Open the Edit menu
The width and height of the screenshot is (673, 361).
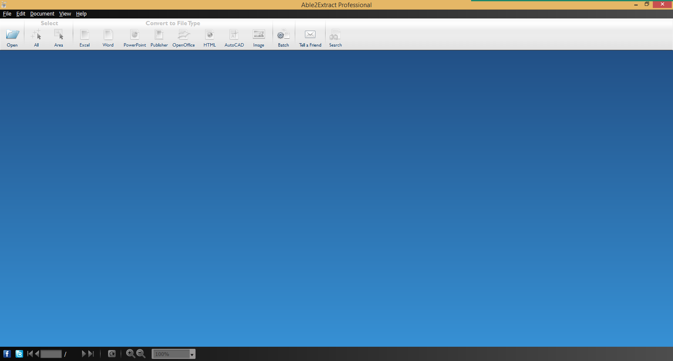click(21, 14)
